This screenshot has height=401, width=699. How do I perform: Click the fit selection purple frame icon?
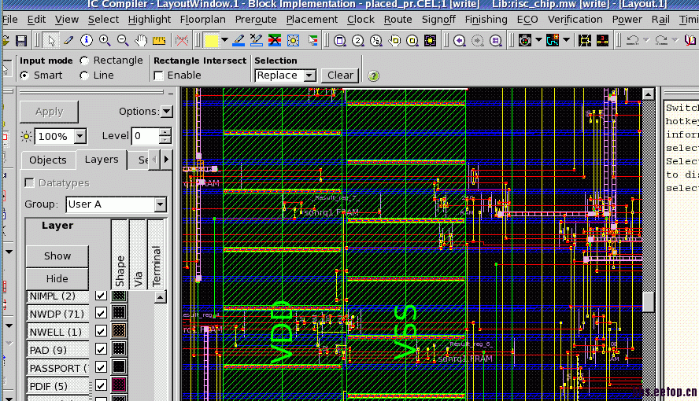(431, 41)
